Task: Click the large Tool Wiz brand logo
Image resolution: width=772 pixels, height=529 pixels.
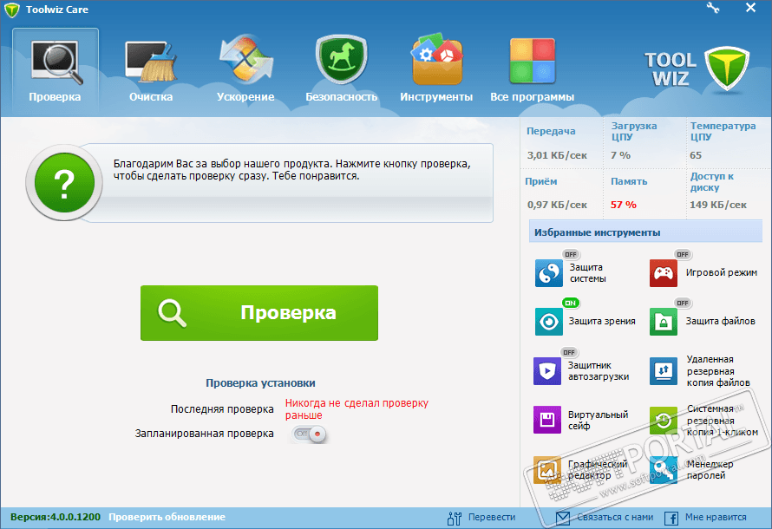Action: [x=697, y=69]
